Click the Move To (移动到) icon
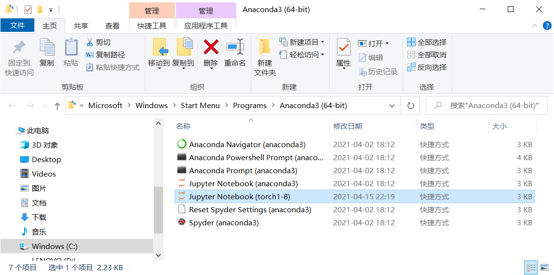 [160, 47]
